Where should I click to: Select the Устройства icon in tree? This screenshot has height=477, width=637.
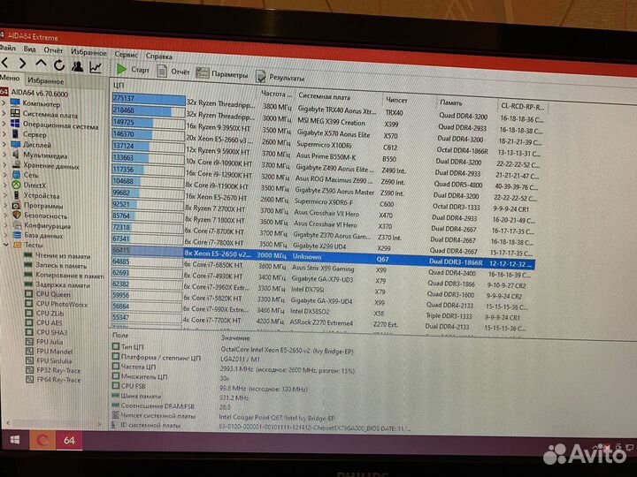(x=16, y=194)
